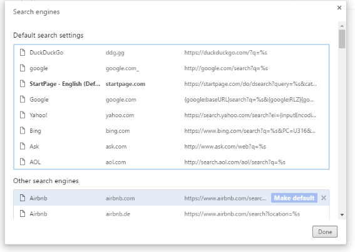Select the airbnb.de keyword
355x252 pixels.
(118, 214)
